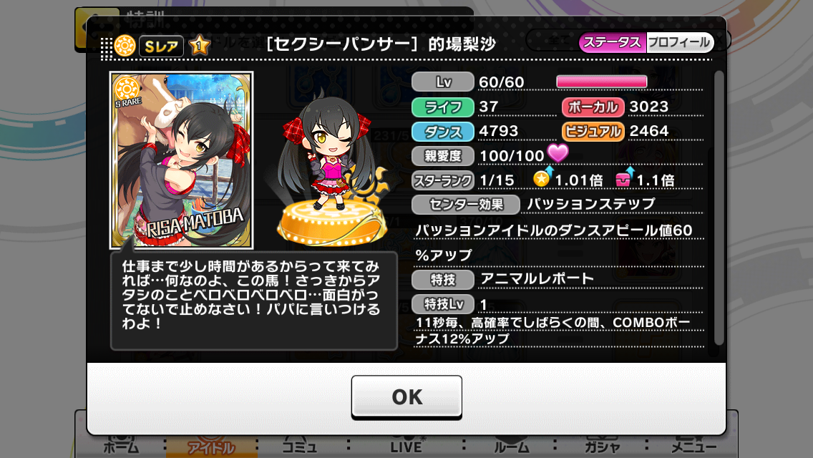Click the star coin 1.01倍 bonus icon
This screenshot has height=458, width=813.
point(543,178)
